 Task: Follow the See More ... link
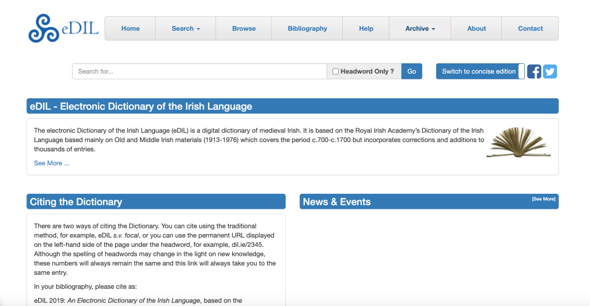point(51,163)
